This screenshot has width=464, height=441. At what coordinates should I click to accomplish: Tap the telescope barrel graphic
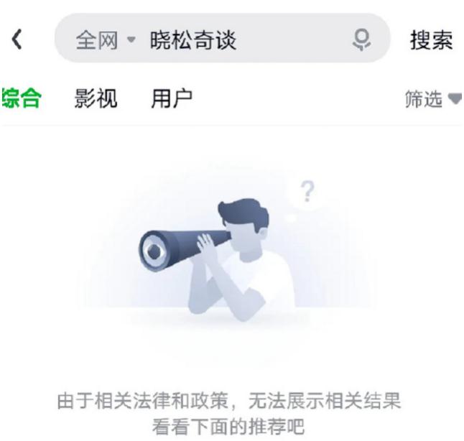[185, 249]
